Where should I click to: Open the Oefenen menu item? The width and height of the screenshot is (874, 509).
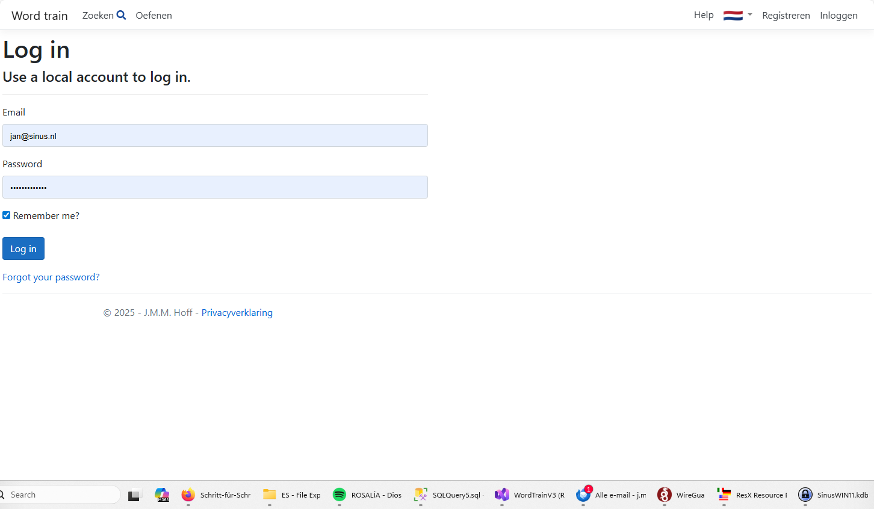click(153, 15)
